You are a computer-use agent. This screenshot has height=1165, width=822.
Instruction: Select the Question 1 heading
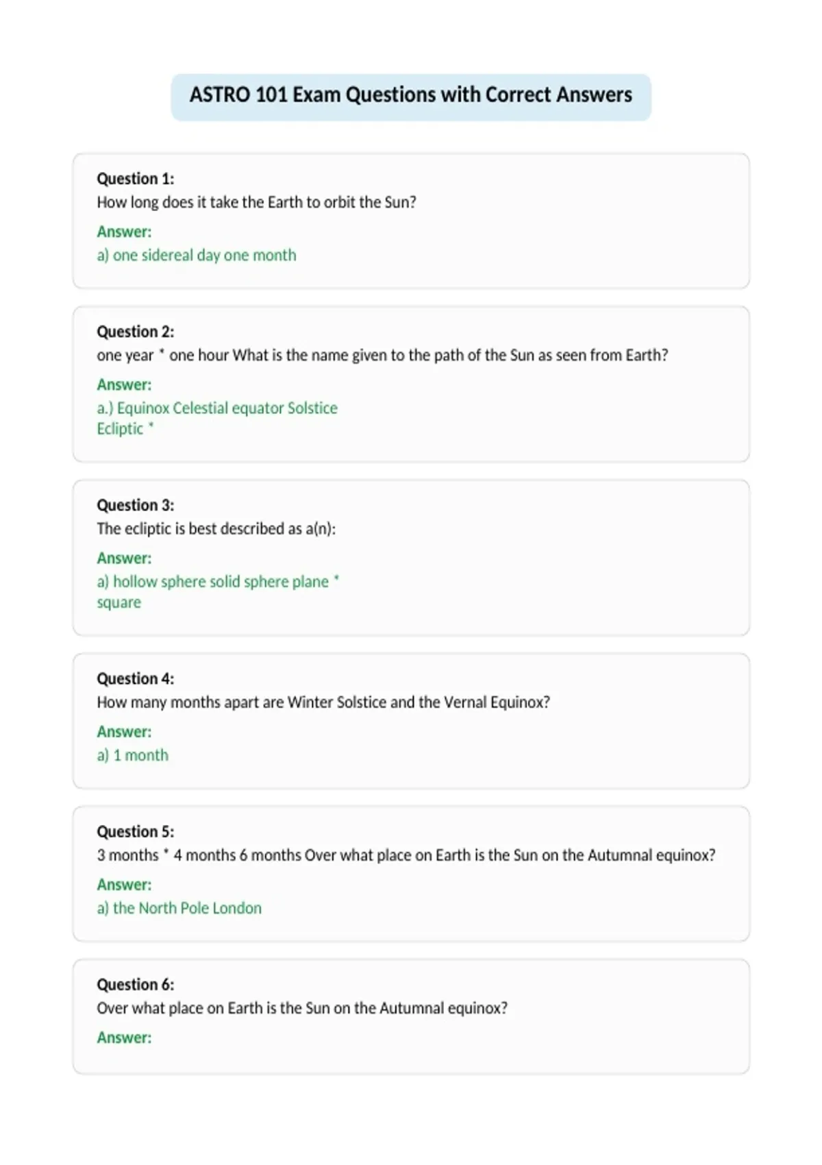pyautogui.click(x=136, y=179)
